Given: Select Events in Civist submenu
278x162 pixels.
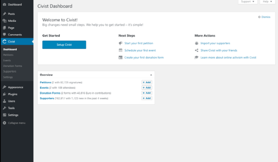Looking at the screenshot, I should tap(7, 60).
